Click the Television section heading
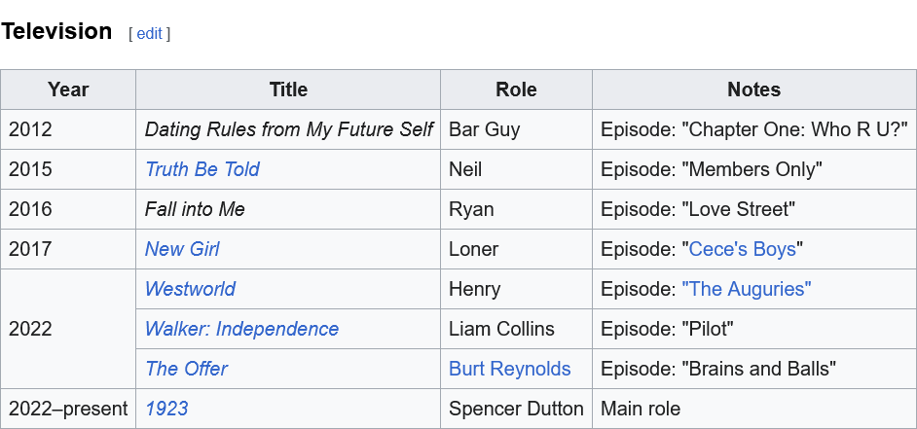Image resolution: width=917 pixels, height=429 pixels. pyautogui.click(x=56, y=31)
